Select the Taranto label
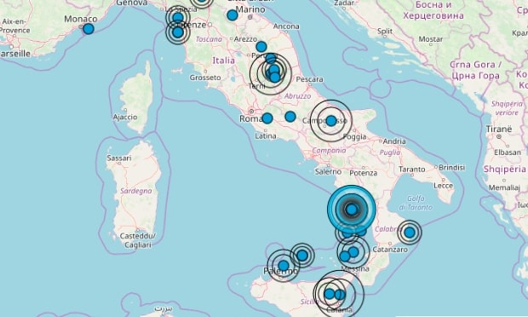The width and height of the screenshot is (528, 317). pos(412,170)
